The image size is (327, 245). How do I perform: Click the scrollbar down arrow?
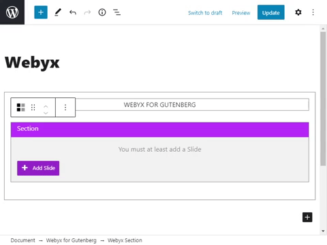[x=323, y=231]
